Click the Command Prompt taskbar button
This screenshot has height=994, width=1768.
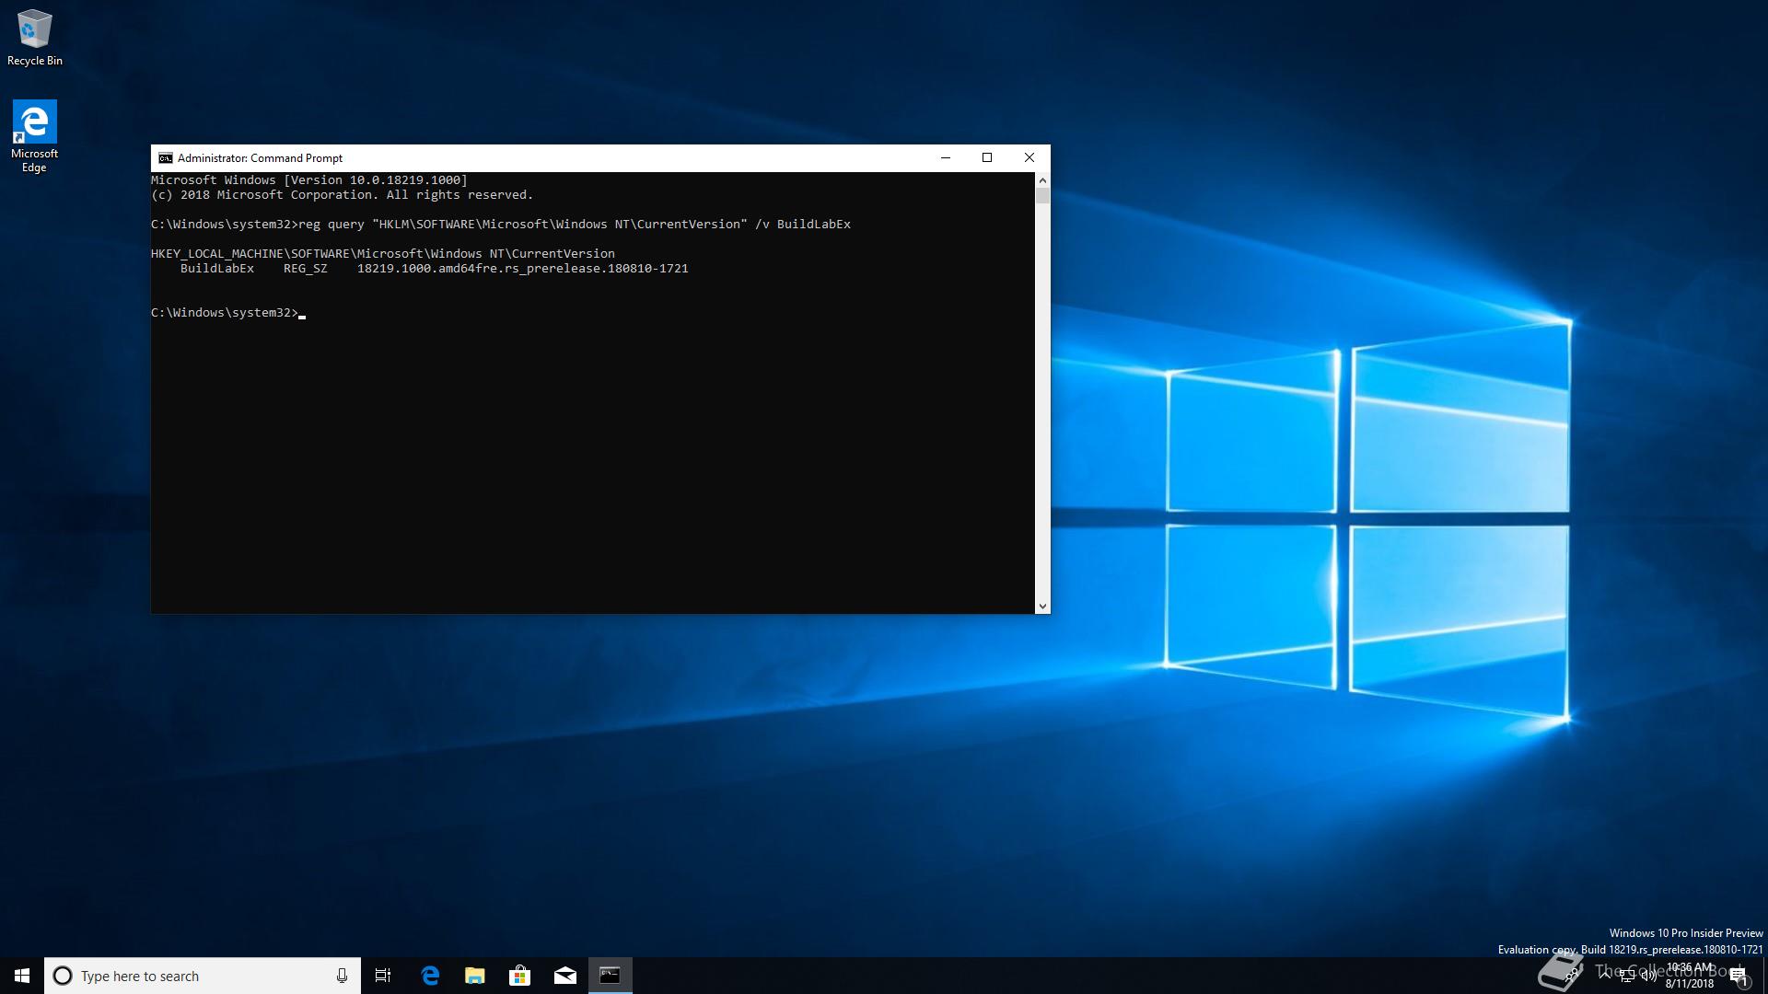tap(611, 976)
